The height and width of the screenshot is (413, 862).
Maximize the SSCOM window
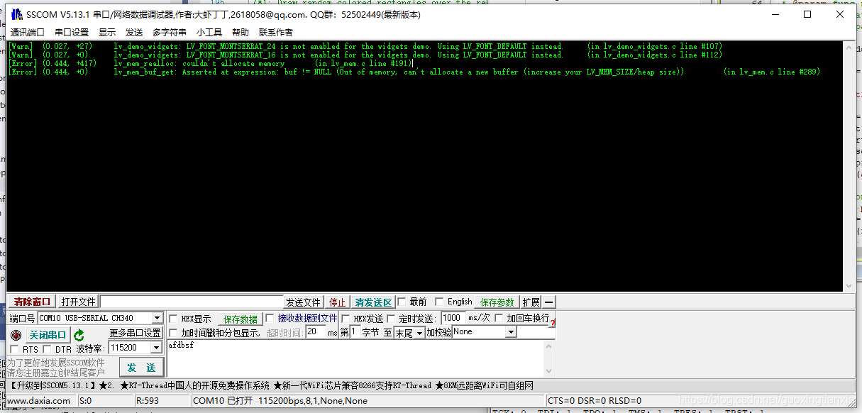807,14
